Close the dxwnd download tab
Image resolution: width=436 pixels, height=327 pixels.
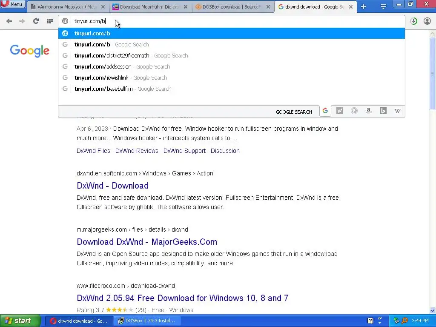coord(351,7)
